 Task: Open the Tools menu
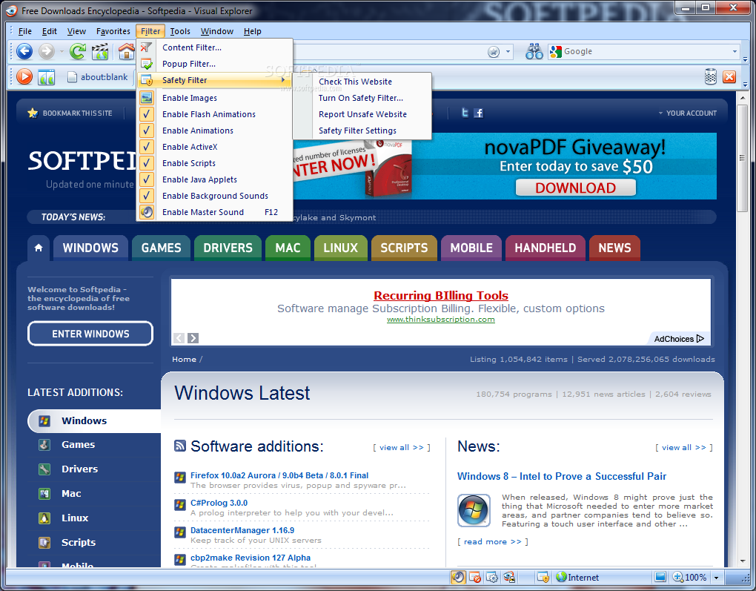(x=180, y=31)
